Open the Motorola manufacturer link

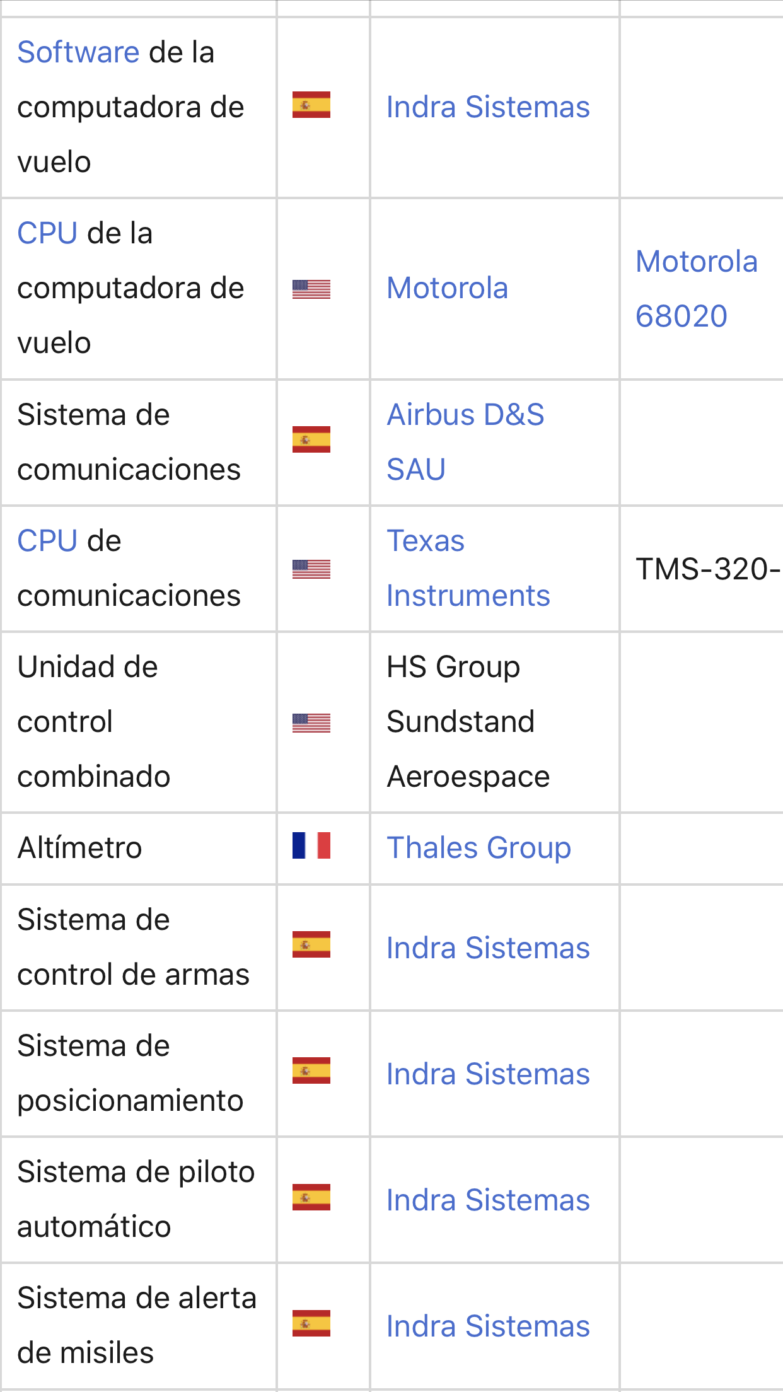pos(448,288)
